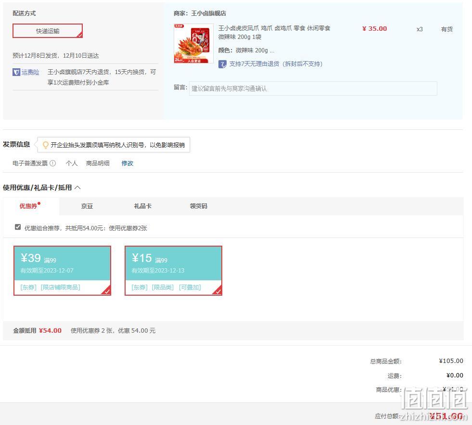The width and height of the screenshot is (472, 425).
Task: Uncheck the 优惠组合推荐 checkbox
Action: tap(18, 227)
